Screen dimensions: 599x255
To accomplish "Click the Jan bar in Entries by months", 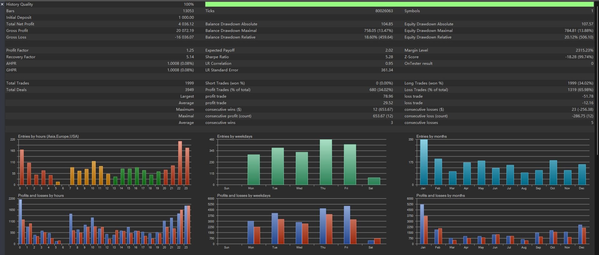I will coord(424,162).
